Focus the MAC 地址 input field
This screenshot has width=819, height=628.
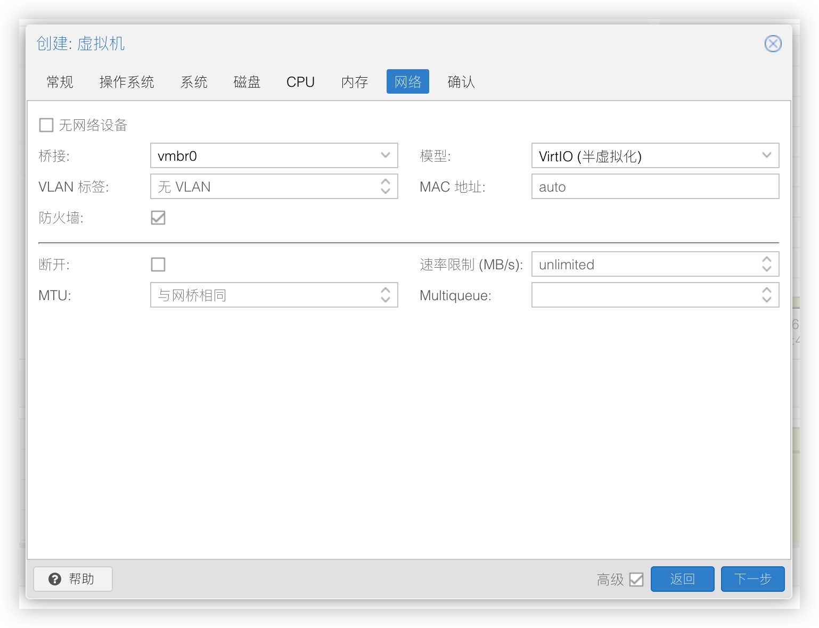654,187
